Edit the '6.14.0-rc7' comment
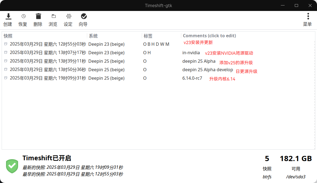This screenshot has height=183, width=317. [x=192, y=78]
